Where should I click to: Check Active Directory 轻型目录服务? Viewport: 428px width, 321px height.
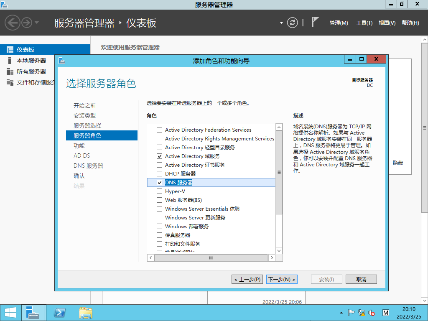coord(159,148)
